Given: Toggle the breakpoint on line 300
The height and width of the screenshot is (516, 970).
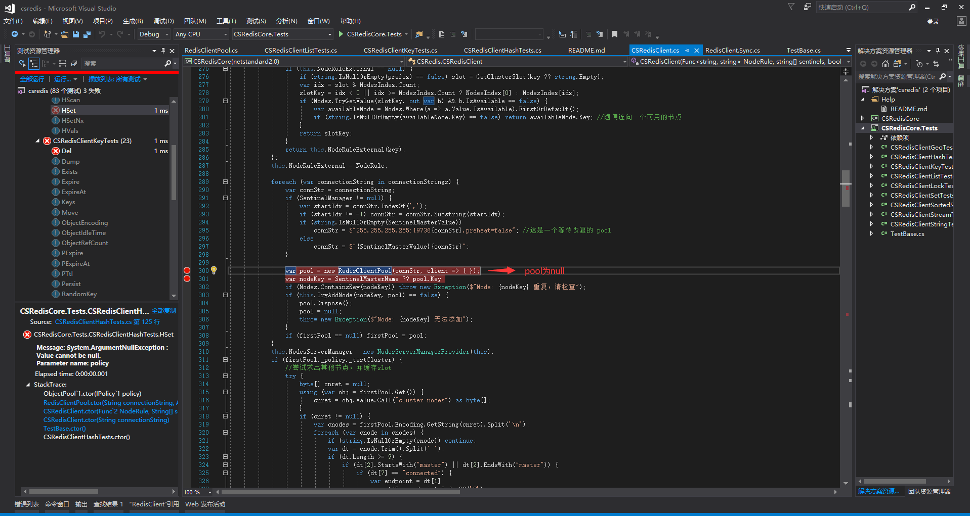Looking at the screenshot, I should (x=187, y=271).
